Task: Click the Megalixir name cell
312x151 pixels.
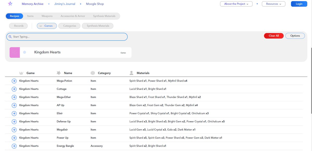Action: point(62,130)
